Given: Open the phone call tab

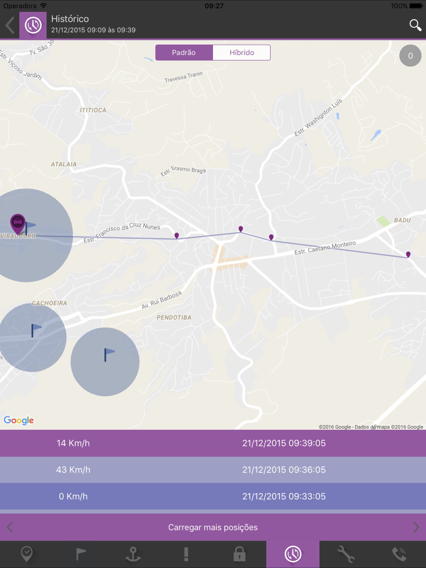Looking at the screenshot, I should [x=399, y=554].
